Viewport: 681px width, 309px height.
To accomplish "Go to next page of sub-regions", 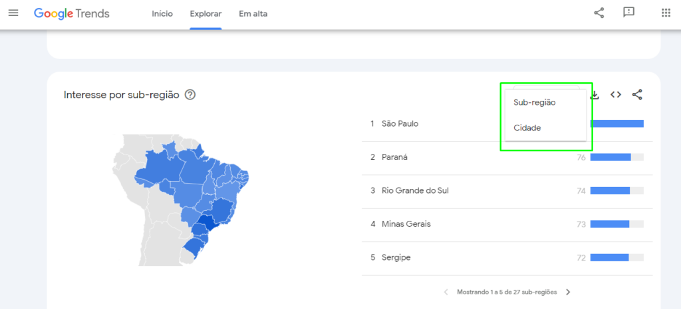I will click(x=568, y=292).
